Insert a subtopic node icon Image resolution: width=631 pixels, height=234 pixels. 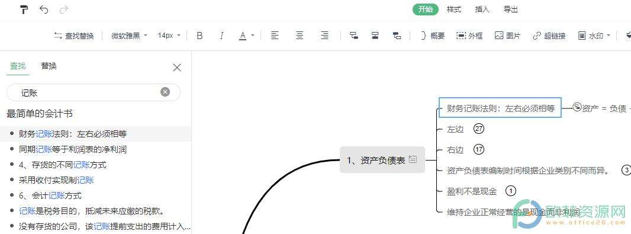point(354,36)
